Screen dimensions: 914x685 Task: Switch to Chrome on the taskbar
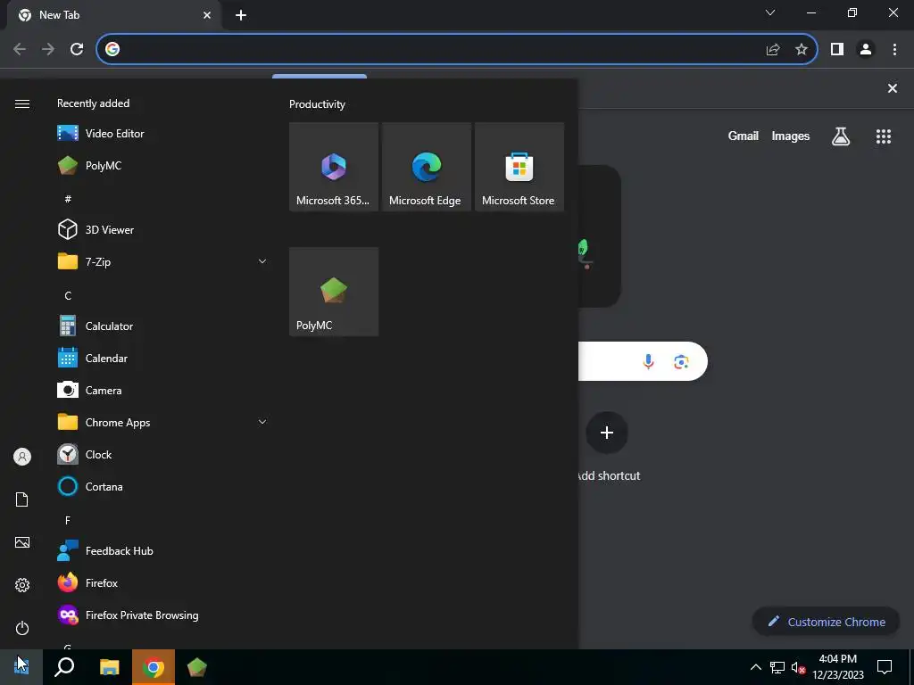(x=154, y=667)
